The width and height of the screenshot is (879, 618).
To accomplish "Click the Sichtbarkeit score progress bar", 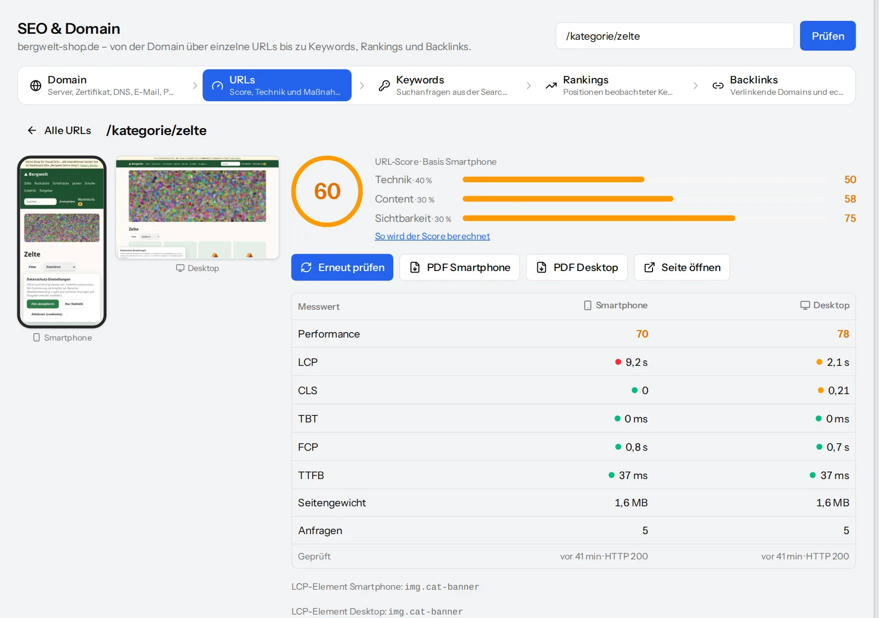I will click(x=644, y=218).
